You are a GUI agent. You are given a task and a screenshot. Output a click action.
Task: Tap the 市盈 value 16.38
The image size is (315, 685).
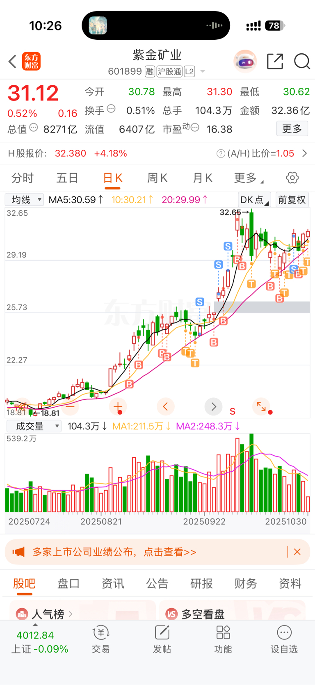point(219,129)
